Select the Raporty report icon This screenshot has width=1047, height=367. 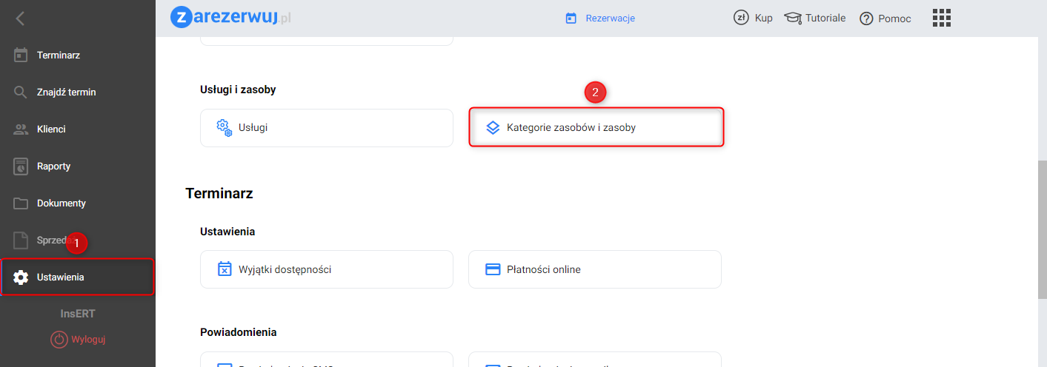tap(21, 166)
